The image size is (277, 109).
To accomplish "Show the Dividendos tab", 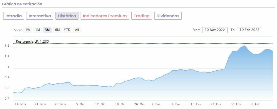I will pos(168,16).
